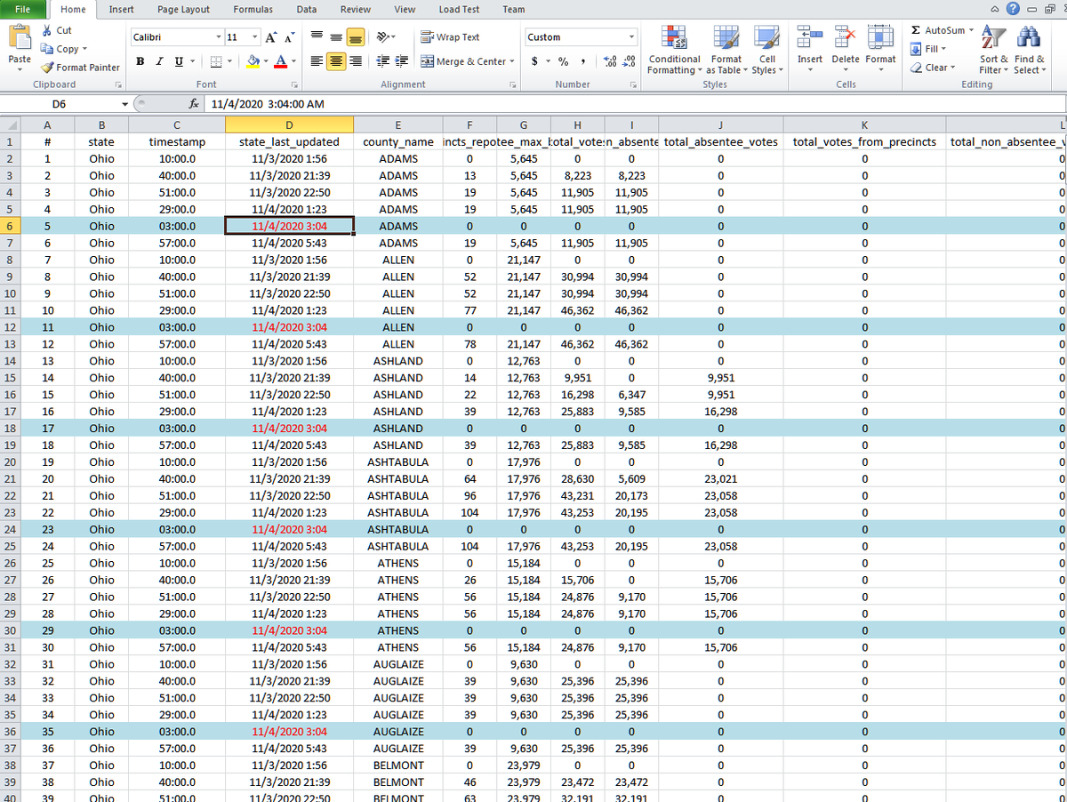
Task: Open the font name dropdown showing Calibri
Action: [x=219, y=37]
